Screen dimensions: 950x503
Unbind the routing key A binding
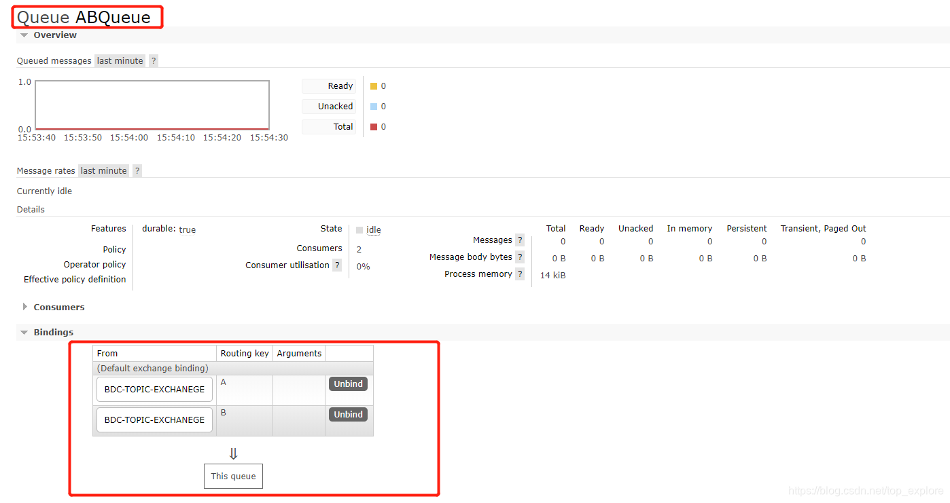pyautogui.click(x=348, y=384)
